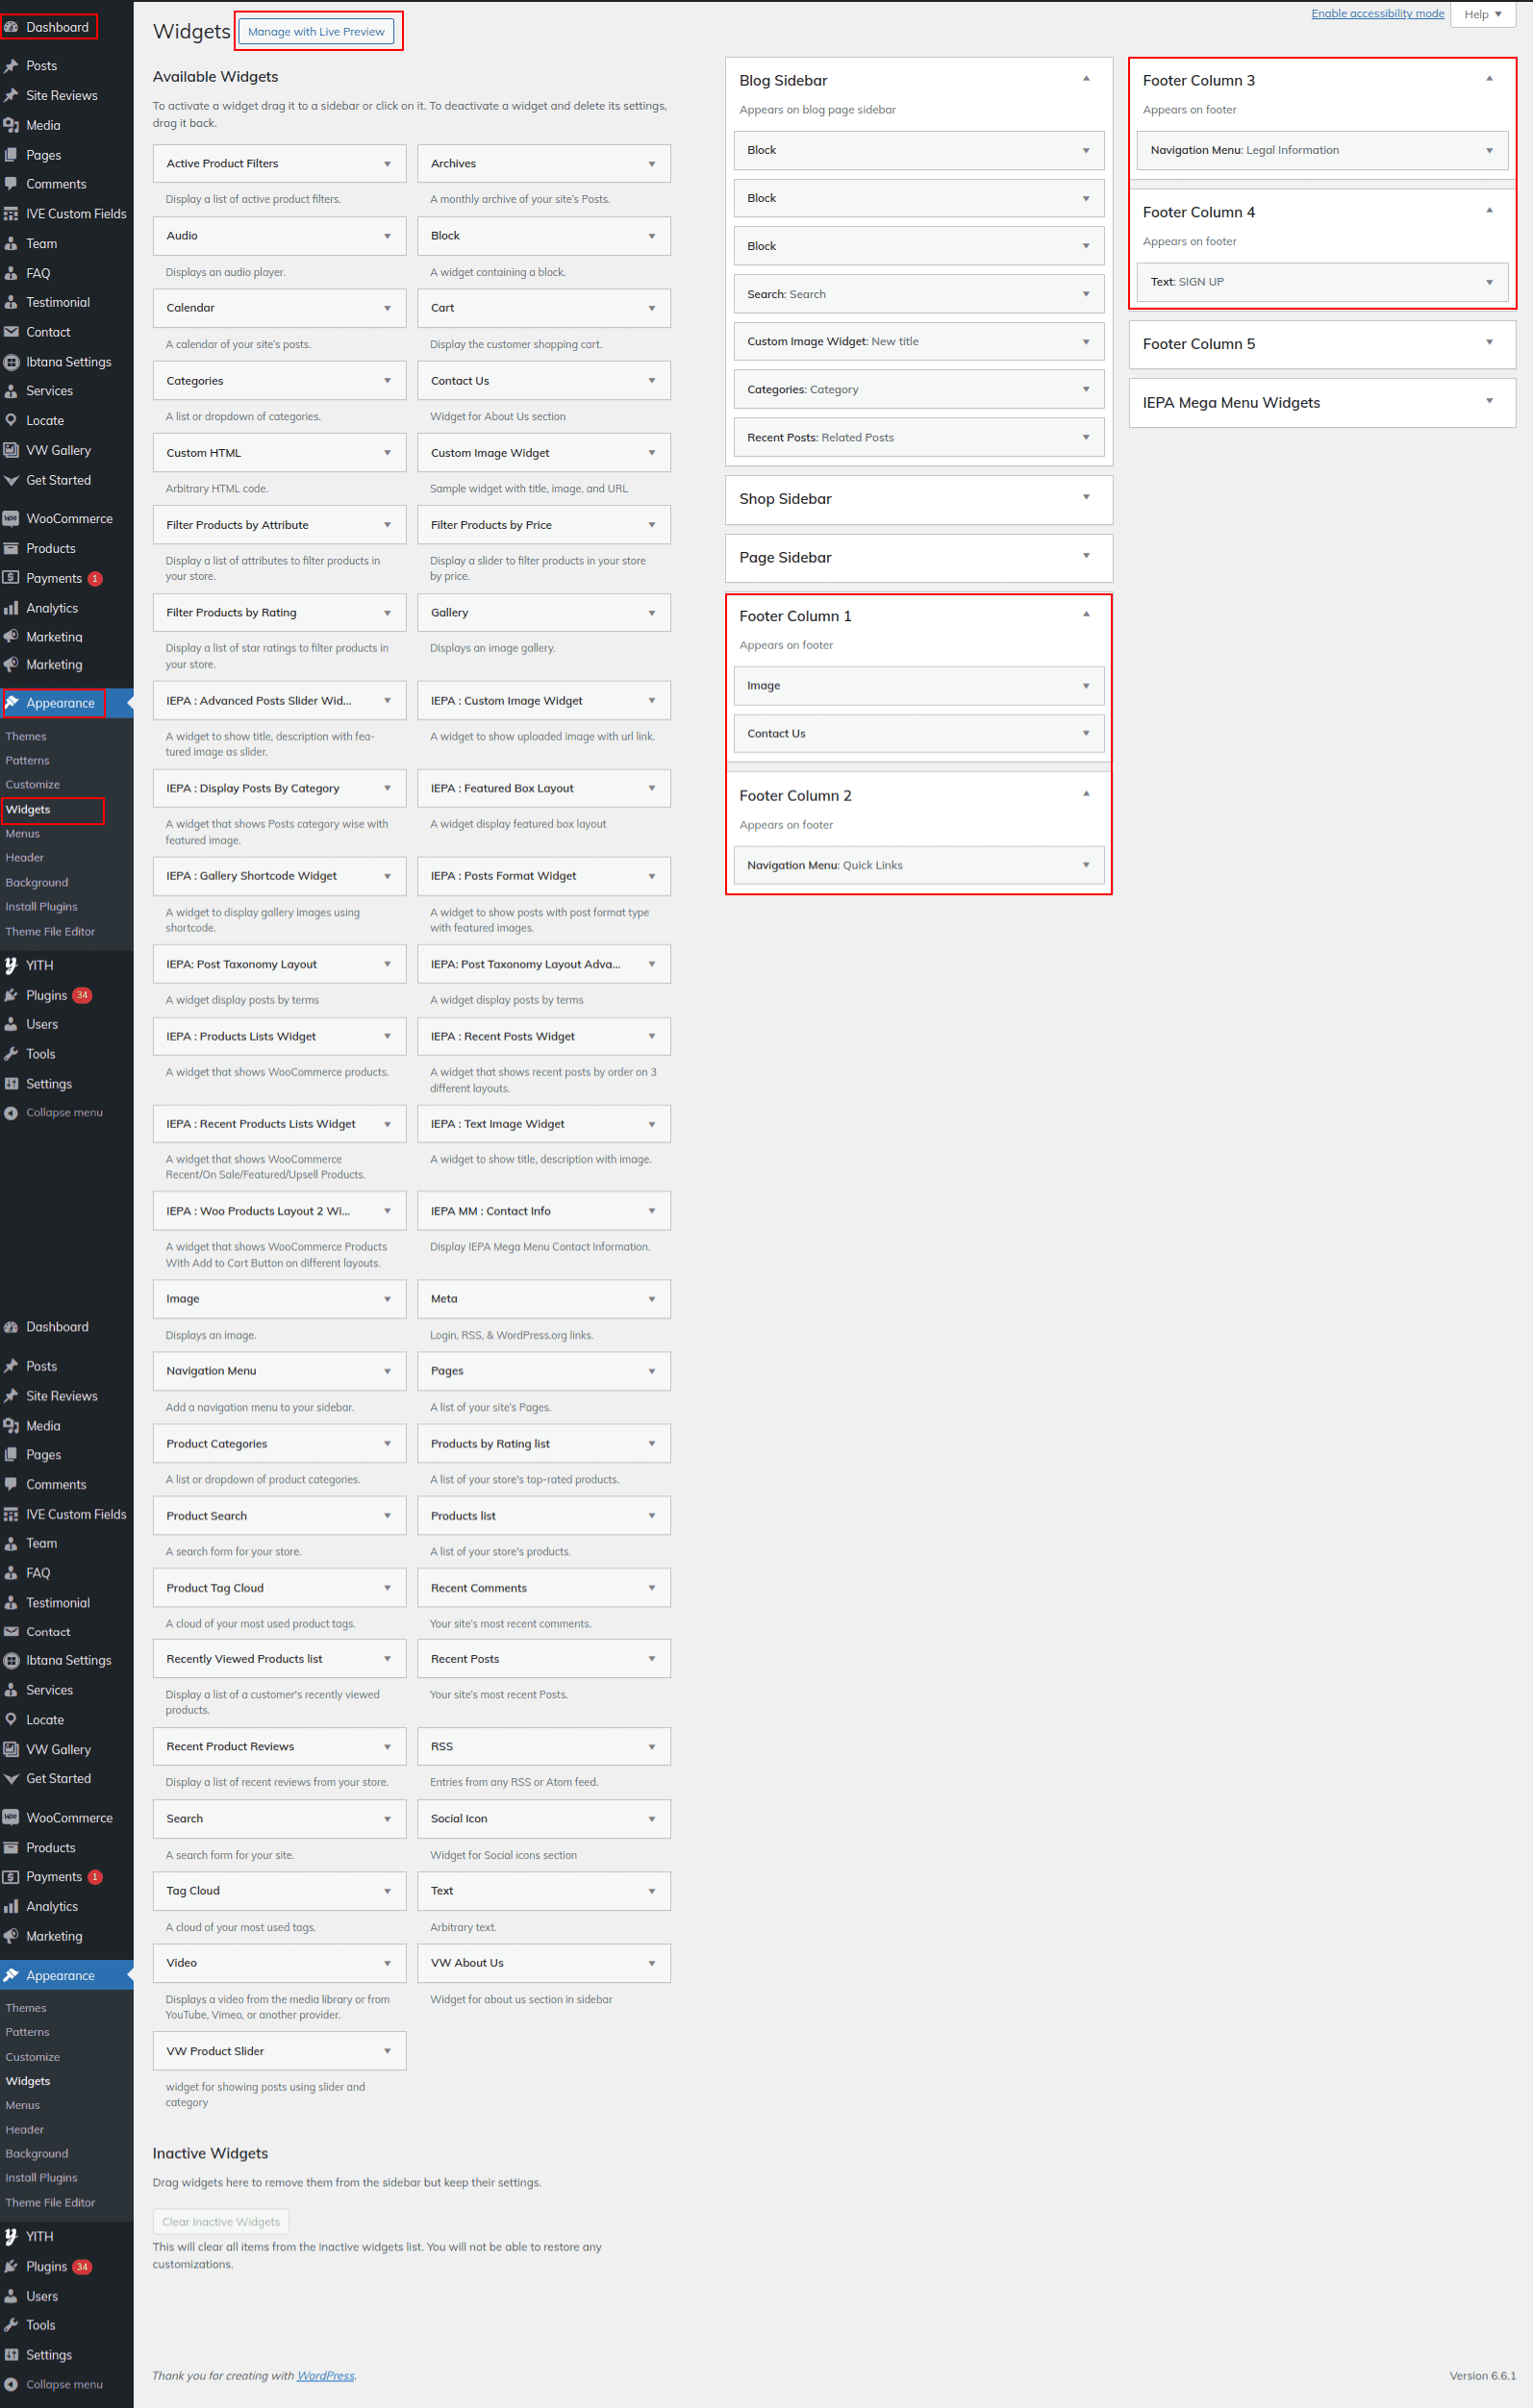
Task: Expand the Archives widget arrow
Action: point(651,164)
